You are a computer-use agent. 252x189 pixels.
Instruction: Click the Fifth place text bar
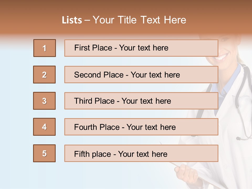141,153
